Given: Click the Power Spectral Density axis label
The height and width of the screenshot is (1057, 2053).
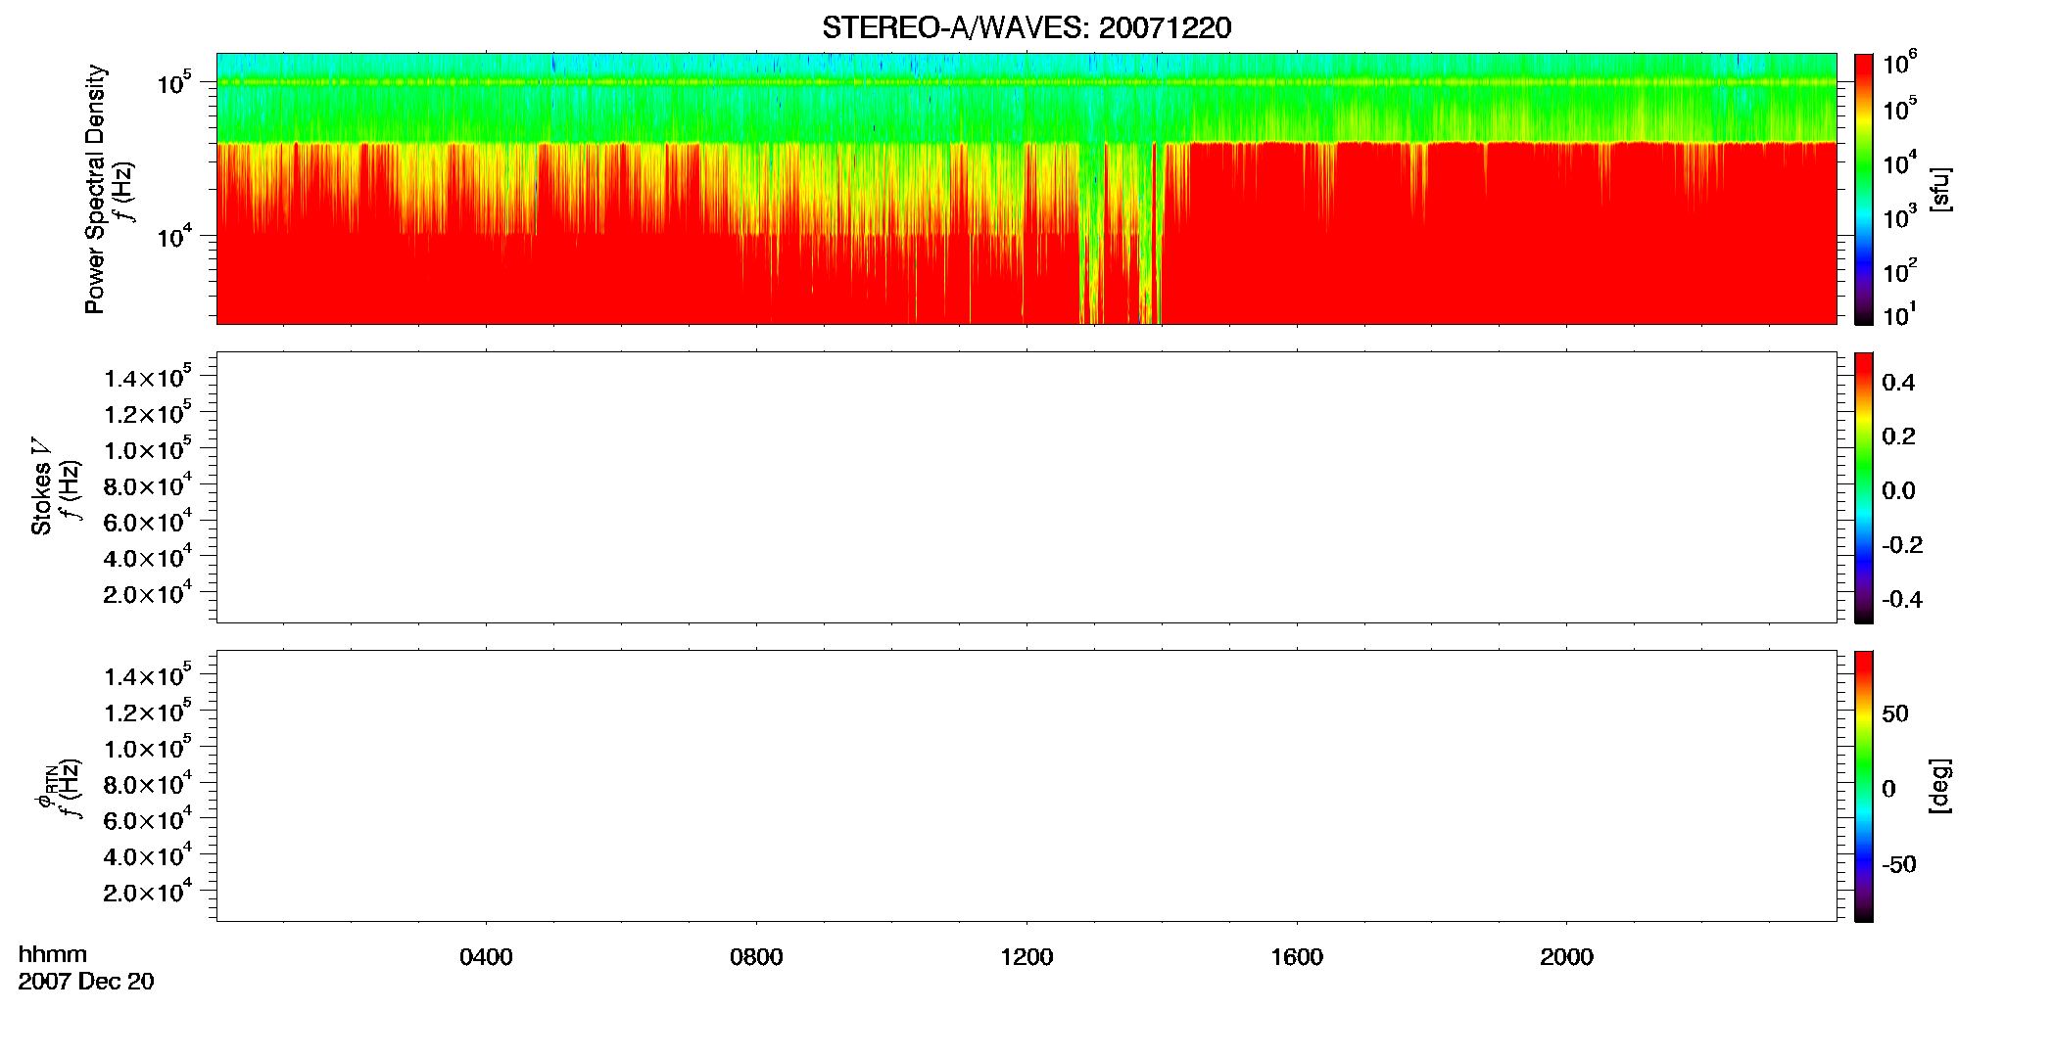Looking at the screenshot, I should pos(95,189).
